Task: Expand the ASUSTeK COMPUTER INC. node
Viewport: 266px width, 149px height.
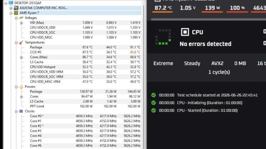Action: coord(11,8)
